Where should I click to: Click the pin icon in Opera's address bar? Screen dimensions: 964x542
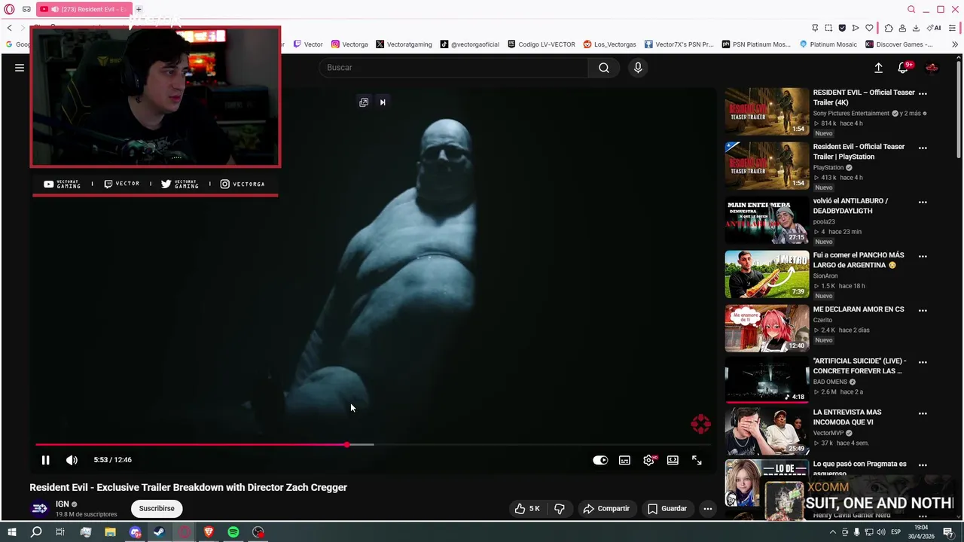(815, 28)
